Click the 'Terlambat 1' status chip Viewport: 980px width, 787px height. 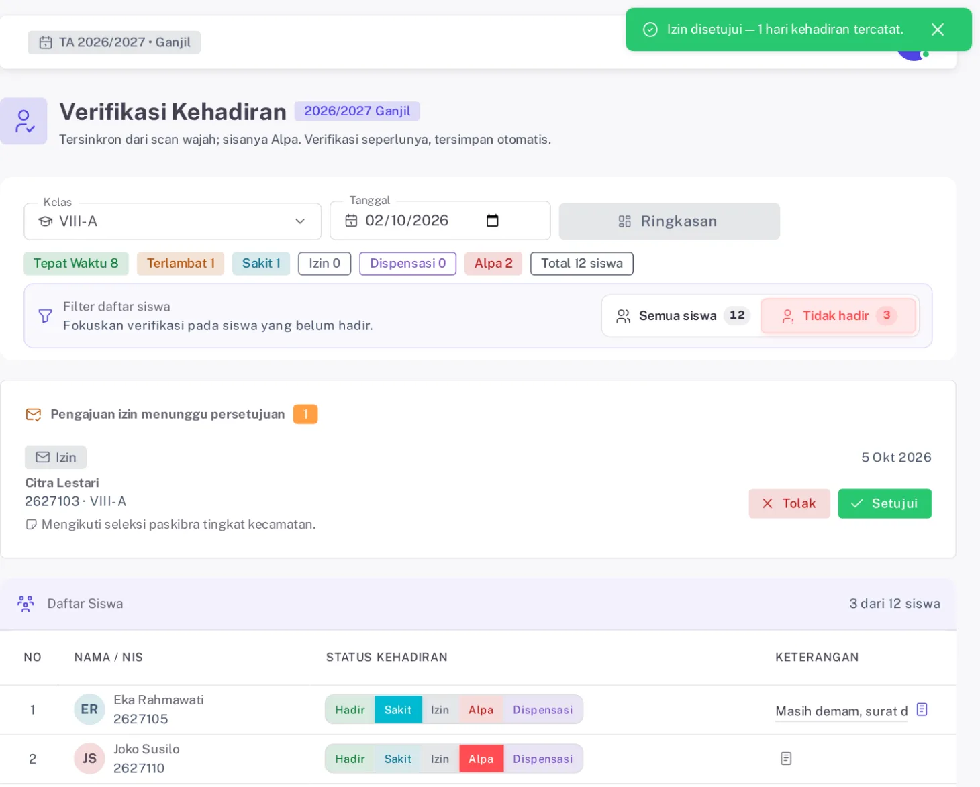[181, 264]
